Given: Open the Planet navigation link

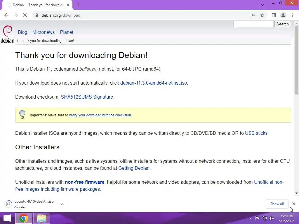Looking at the screenshot, I should (67, 32).
